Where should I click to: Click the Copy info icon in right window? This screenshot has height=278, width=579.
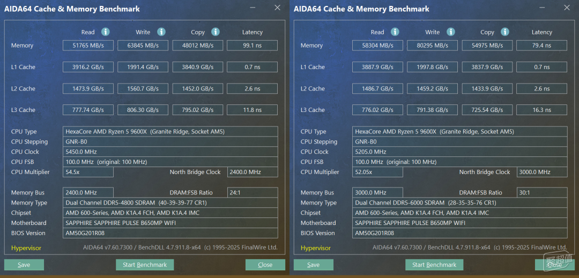(x=505, y=32)
